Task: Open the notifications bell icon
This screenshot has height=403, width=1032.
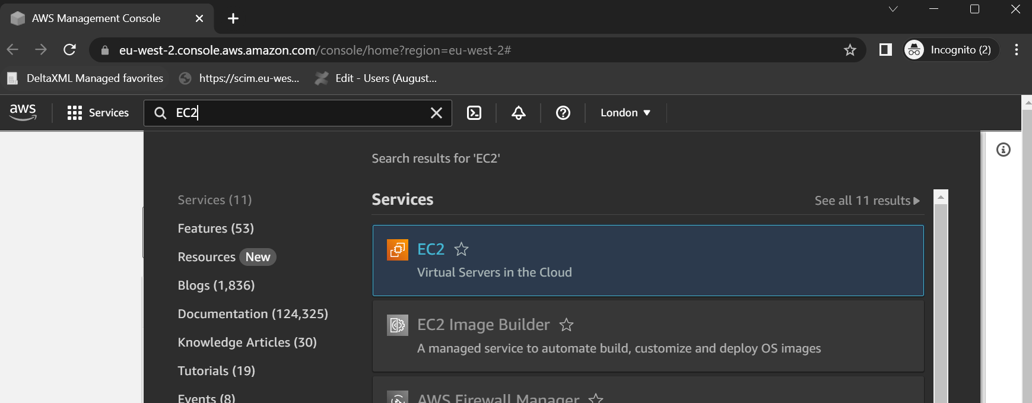Action: point(518,113)
